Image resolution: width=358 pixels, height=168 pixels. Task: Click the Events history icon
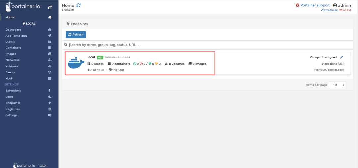tap(50, 72)
